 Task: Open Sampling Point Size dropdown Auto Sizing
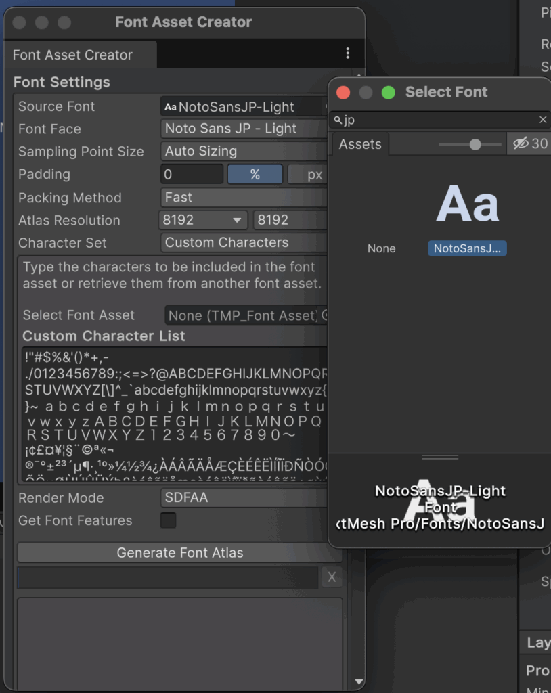click(244, 151)
